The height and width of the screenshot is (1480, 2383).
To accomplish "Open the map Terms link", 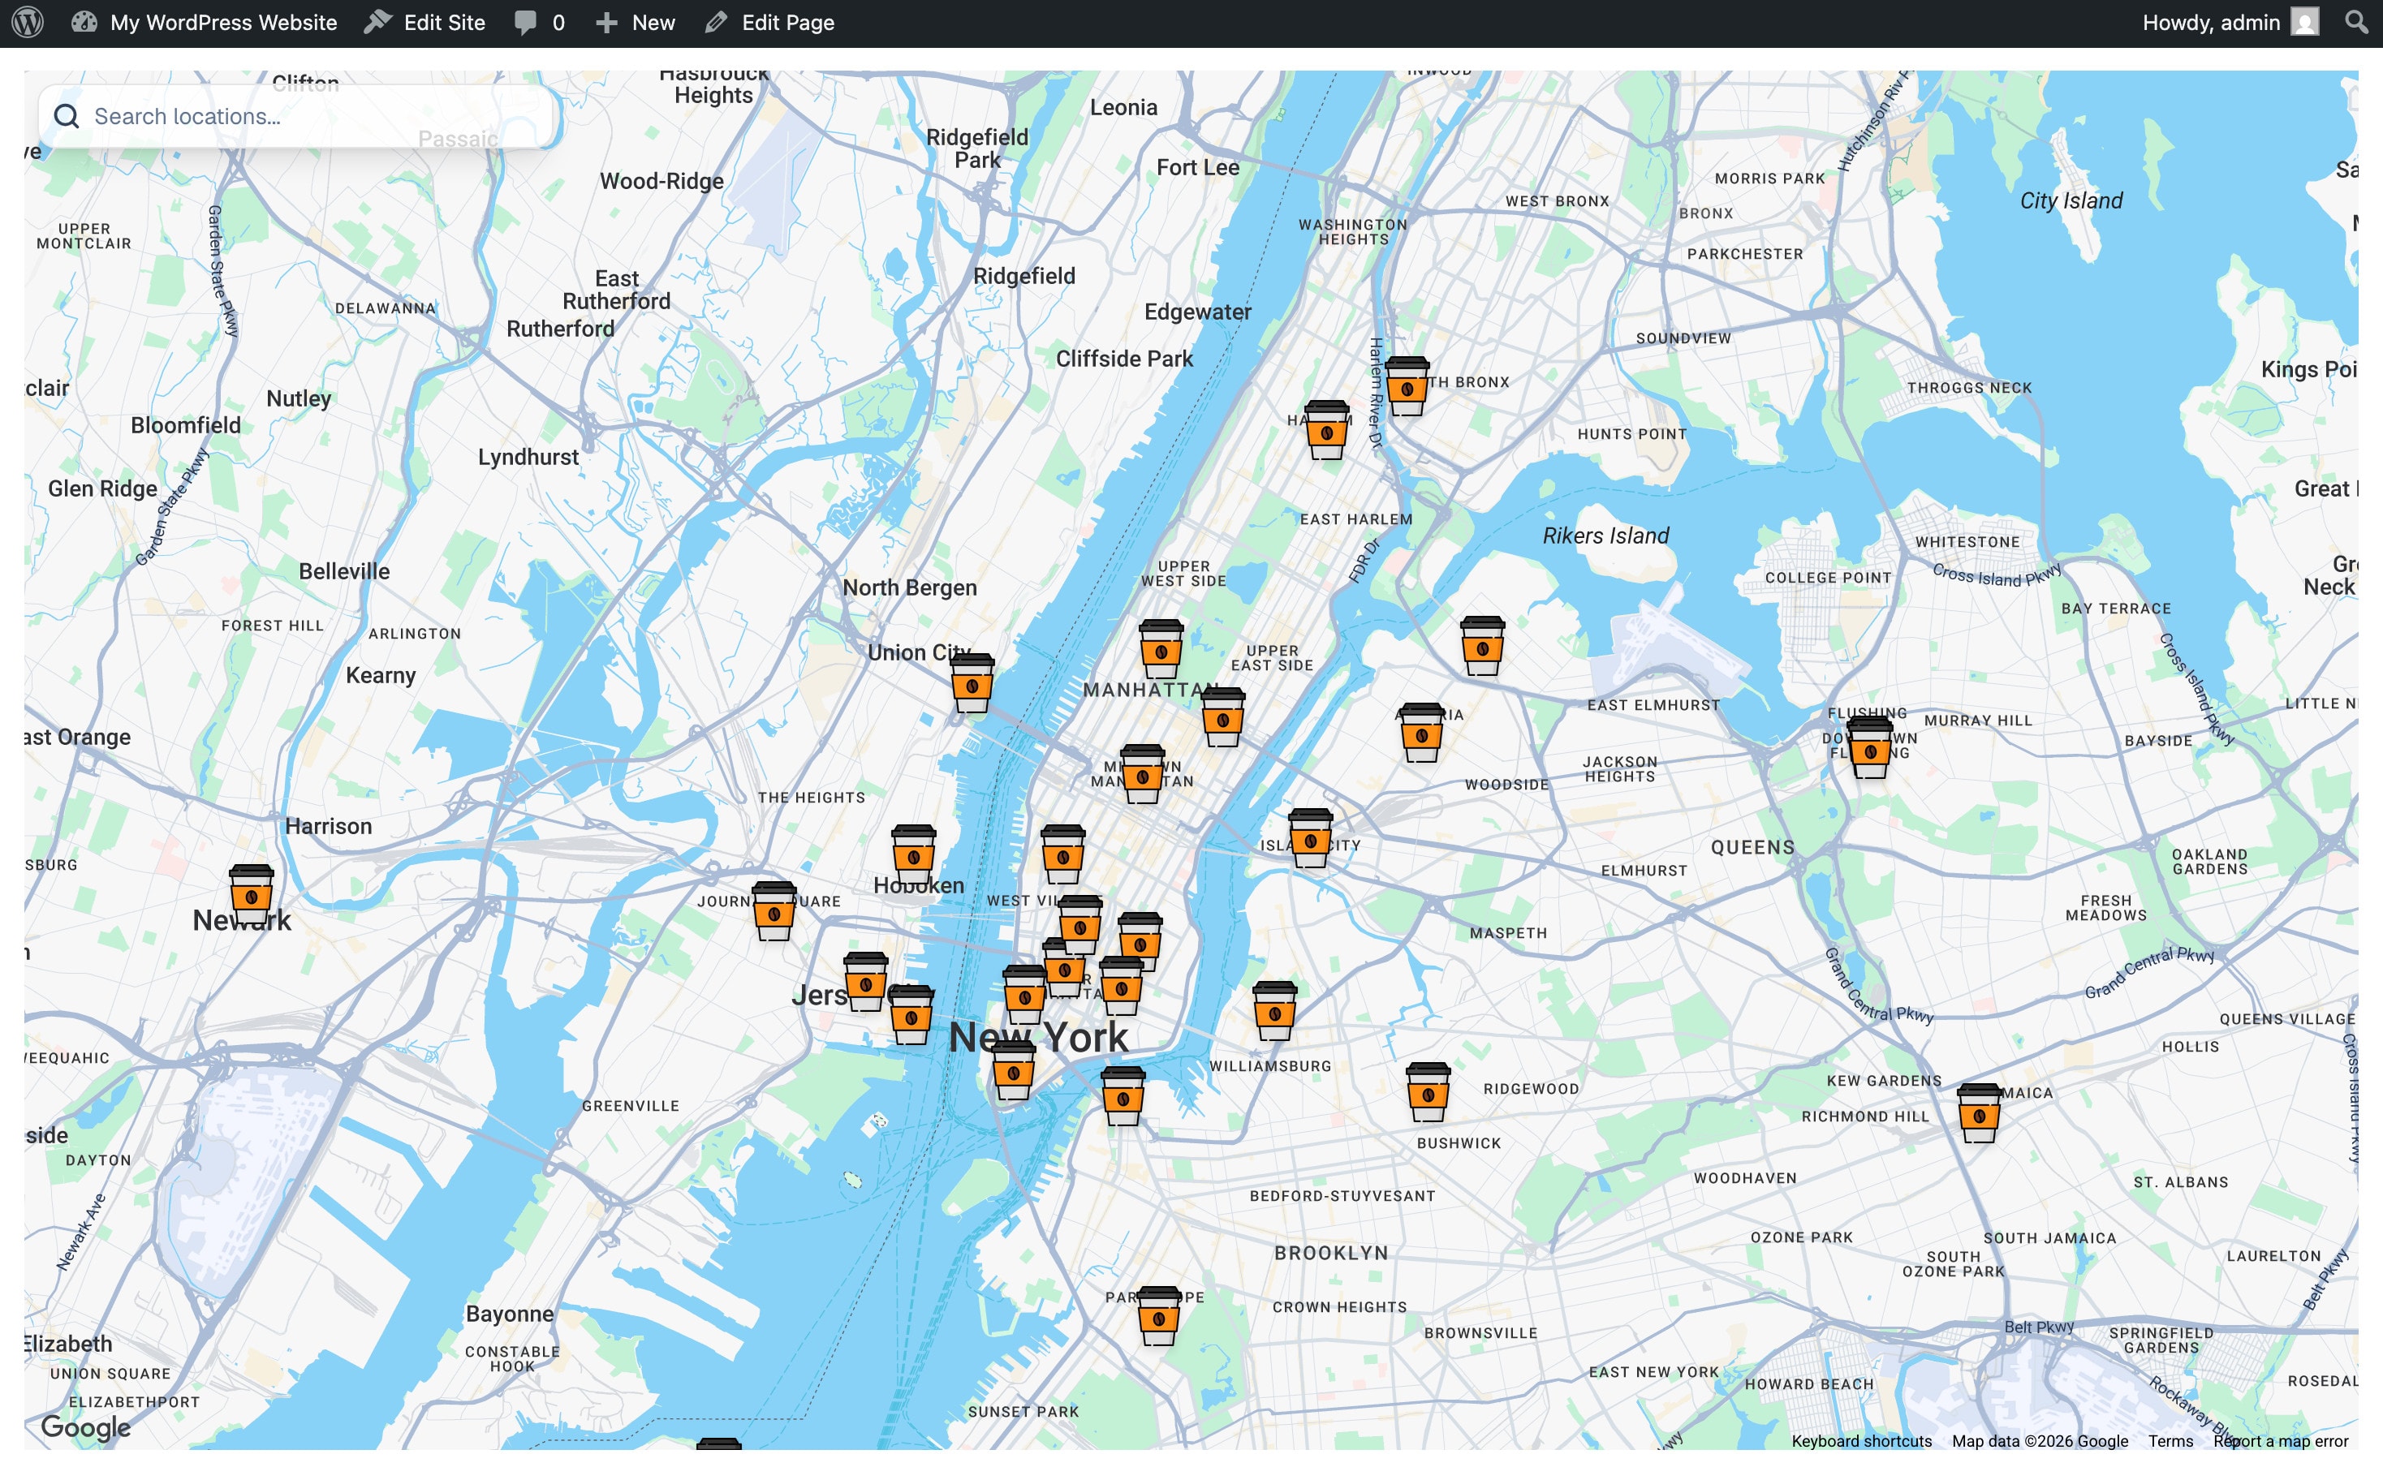I will click(x=2170, y=1441).
